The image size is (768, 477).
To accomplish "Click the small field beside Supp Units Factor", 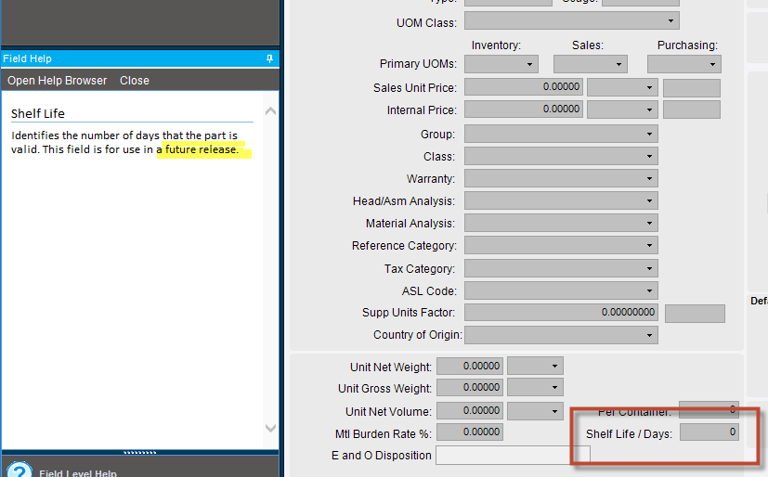I will (x=695, y=314).
